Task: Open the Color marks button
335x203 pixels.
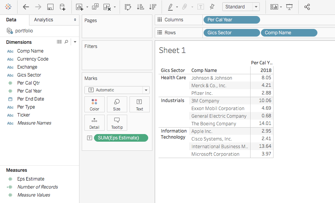Action: click(94, 104)
